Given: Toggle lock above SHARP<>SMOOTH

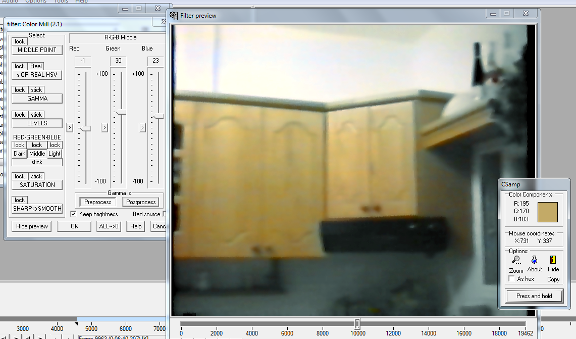Looking at the screenshot, I should tap(20, 200).
